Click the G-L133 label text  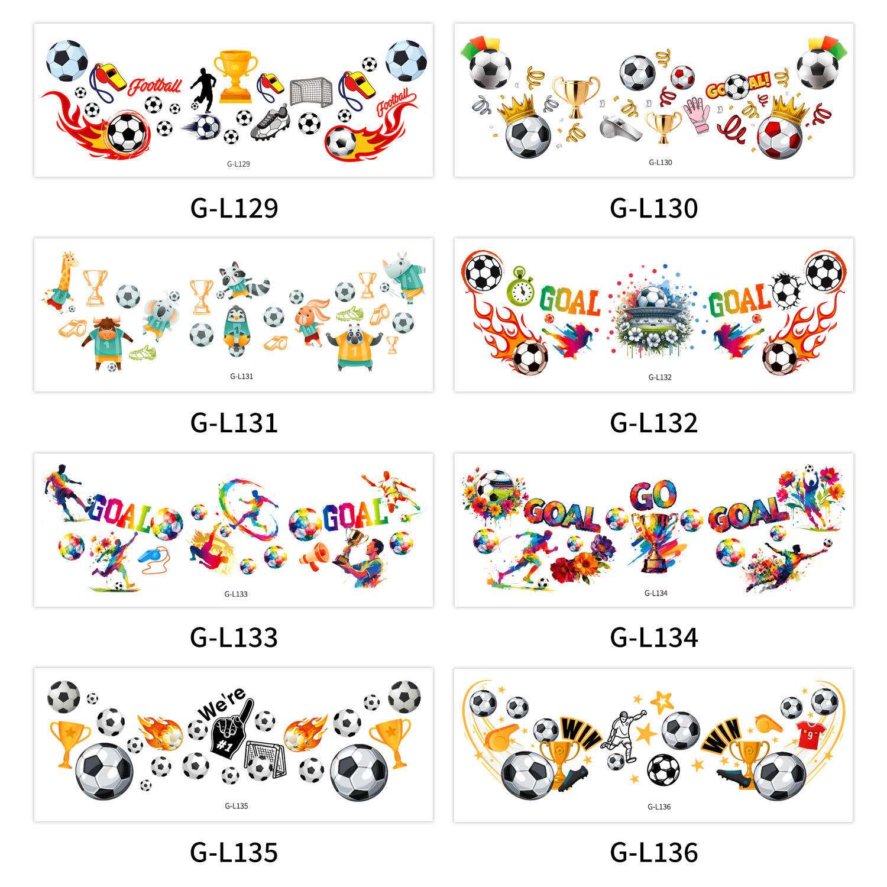(234, 637)
